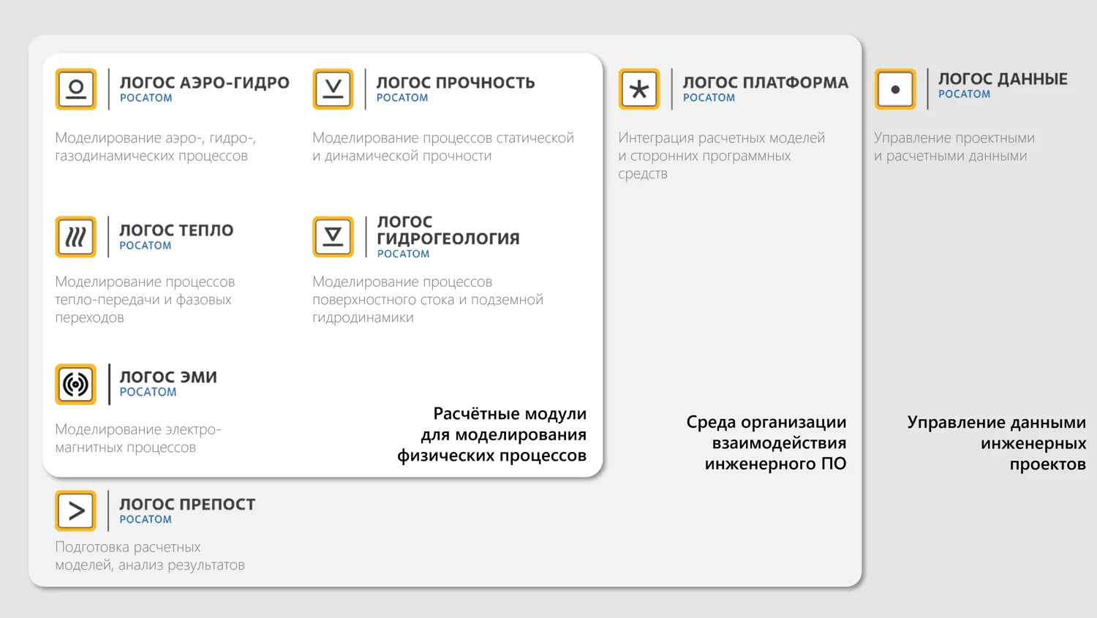The width and height of the screenshot is (1097, 618).
Task: Click the Логос Данные dot icon
Action: 895,89
